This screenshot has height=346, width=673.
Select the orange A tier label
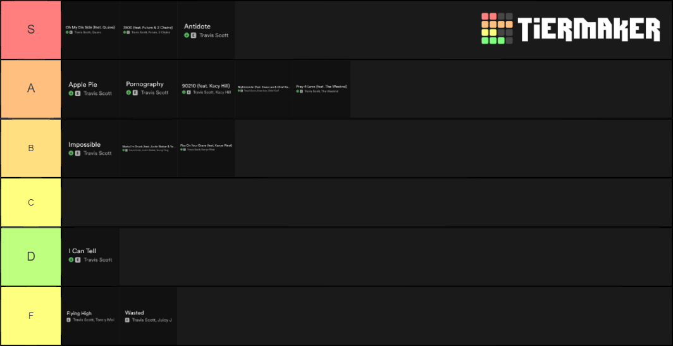(31, 89)
